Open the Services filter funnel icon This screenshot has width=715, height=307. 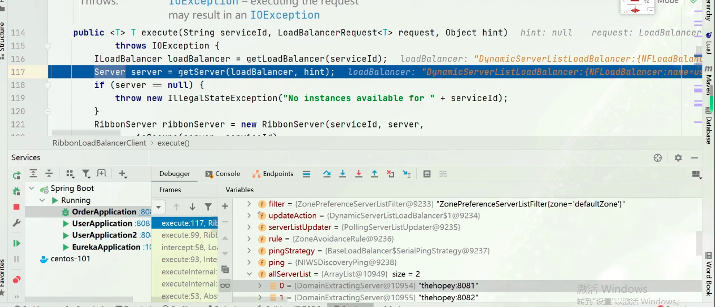[86, 173]
